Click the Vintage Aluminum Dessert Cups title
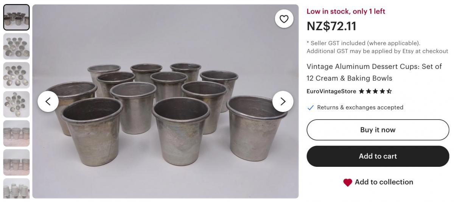 click(374, 72)
